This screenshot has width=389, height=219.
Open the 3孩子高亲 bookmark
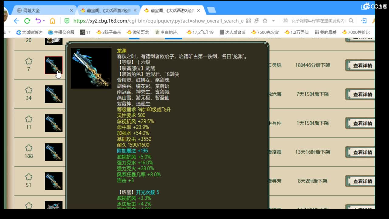tap(108, 32)
